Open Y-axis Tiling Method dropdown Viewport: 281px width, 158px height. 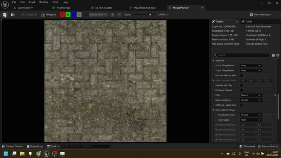coord(251,71)
